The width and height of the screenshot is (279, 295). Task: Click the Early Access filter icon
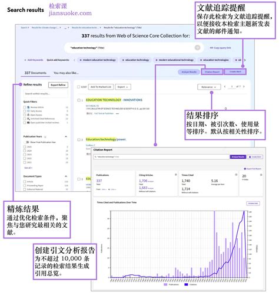[x=28, y=111]
